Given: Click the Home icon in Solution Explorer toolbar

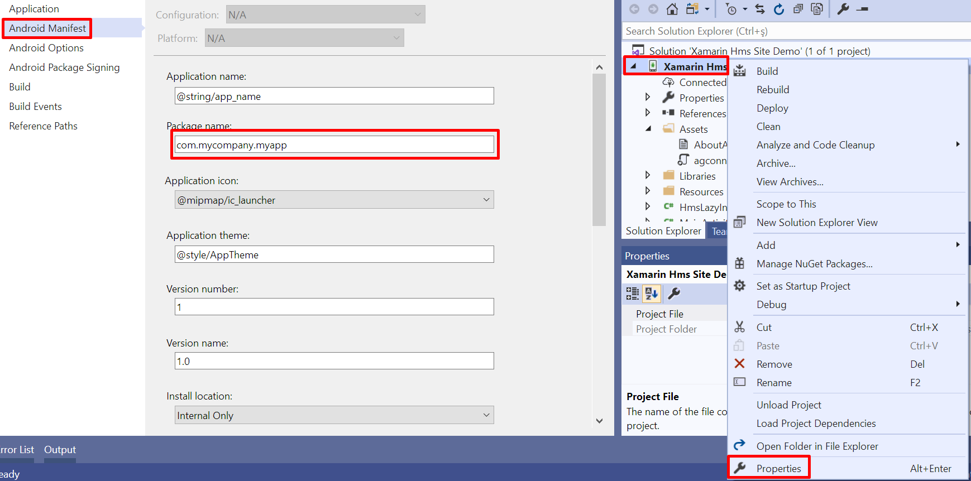Looking at the screenshot, I should (x=672, y=9).
